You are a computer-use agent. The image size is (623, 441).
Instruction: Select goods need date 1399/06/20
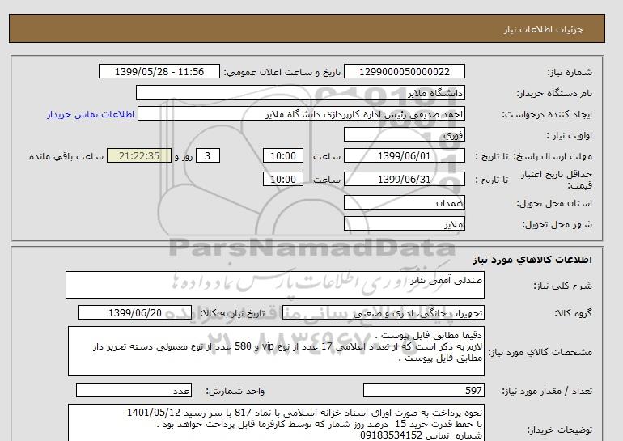(x=135, y=313)
